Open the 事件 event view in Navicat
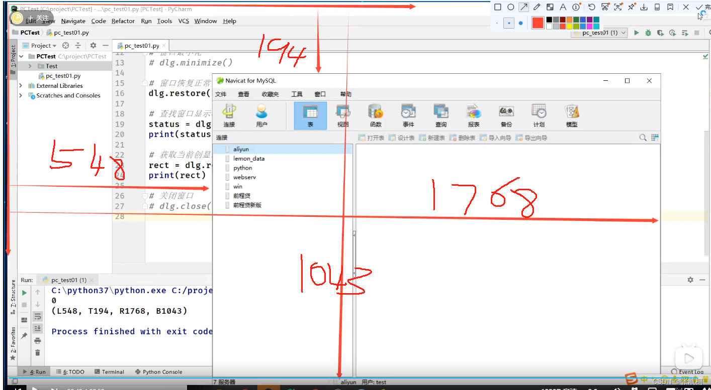 click(408, 116)
